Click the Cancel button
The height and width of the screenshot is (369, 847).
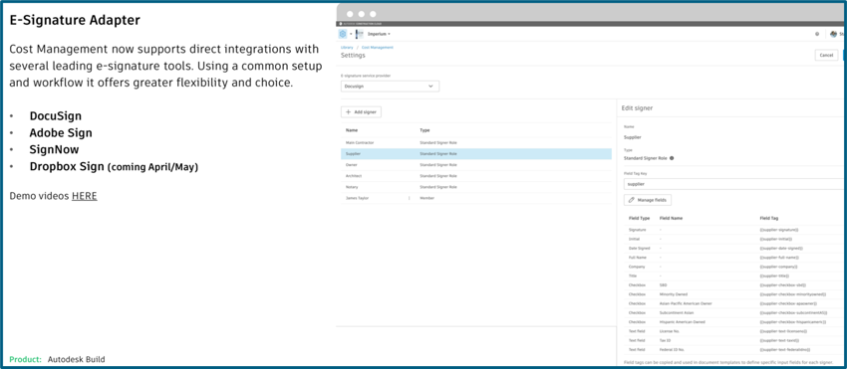pyautogui.click(x=826, y=55)
